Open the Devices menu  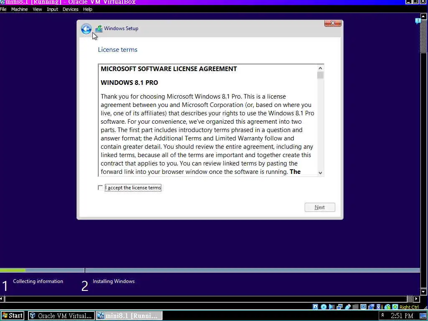click(70, 9)
